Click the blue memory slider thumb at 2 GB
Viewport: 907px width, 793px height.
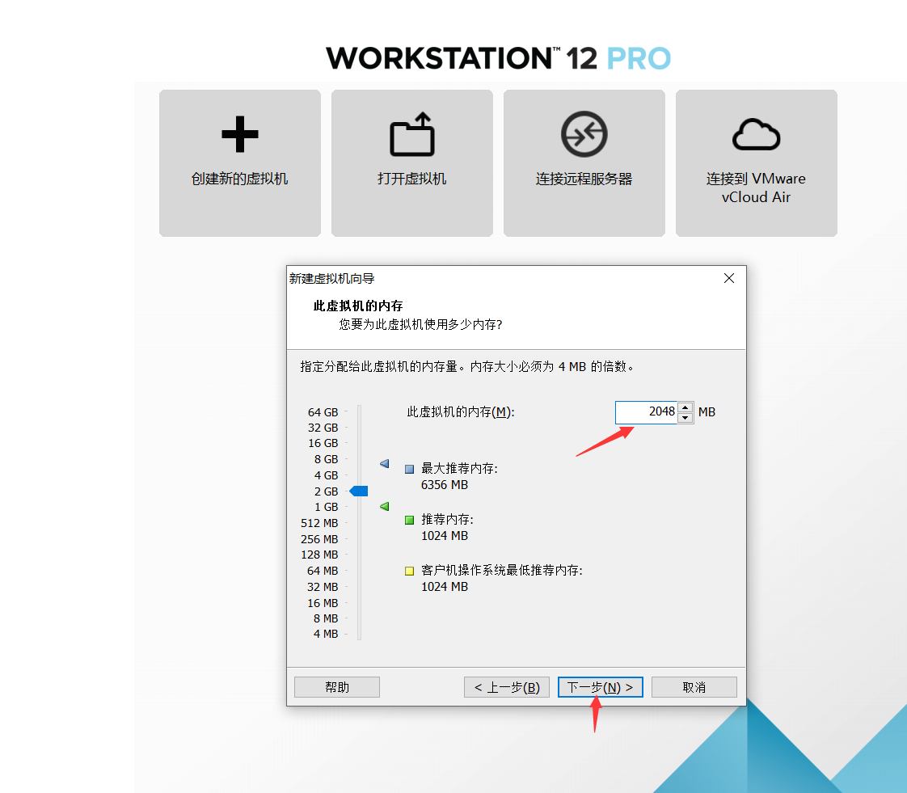pyautogui.click(x=359, y=491)
